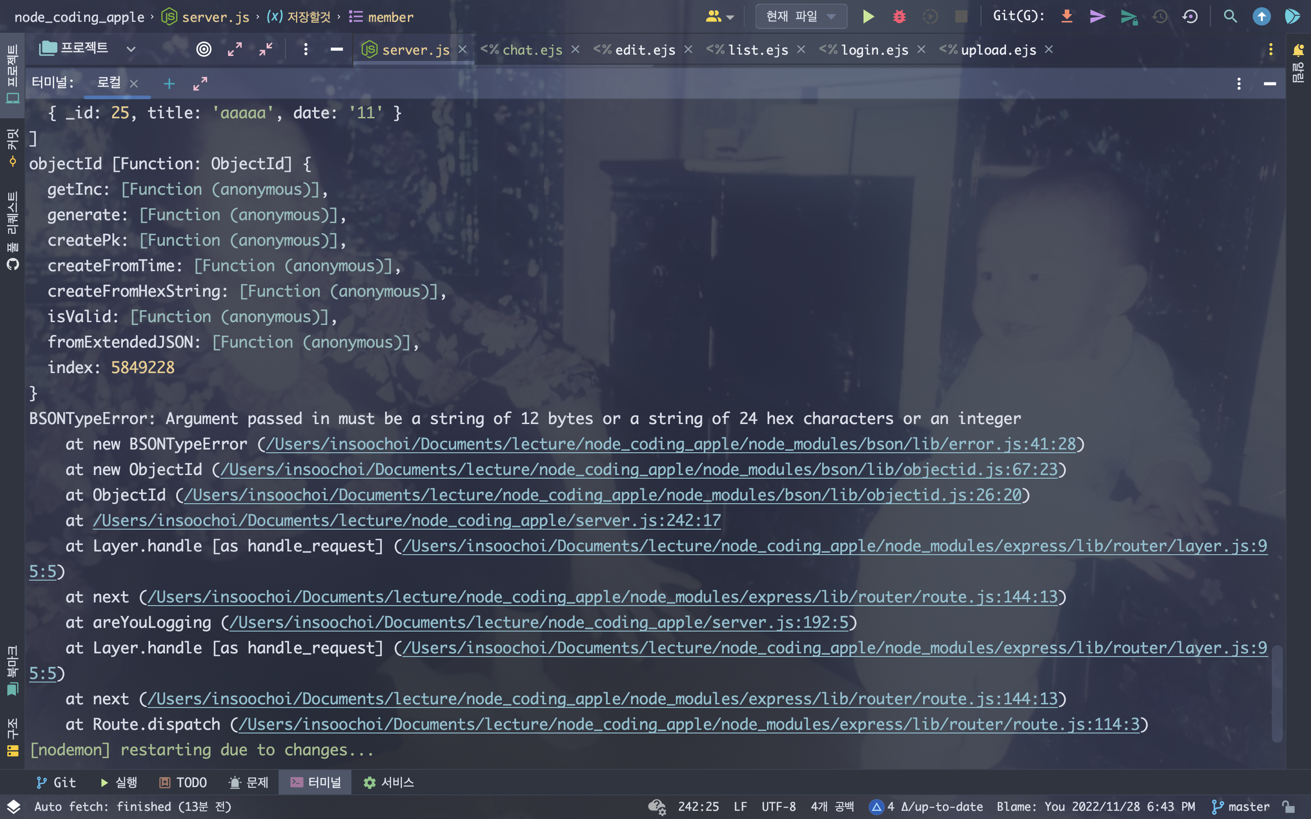Click the Git rollback icon
1311x819 pixels.
[1190, 17]
